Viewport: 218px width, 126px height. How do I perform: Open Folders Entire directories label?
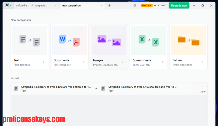point(182,62)
